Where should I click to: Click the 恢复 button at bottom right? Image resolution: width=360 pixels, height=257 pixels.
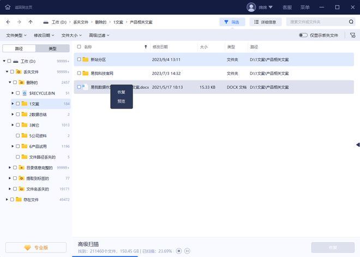(333, 247)
